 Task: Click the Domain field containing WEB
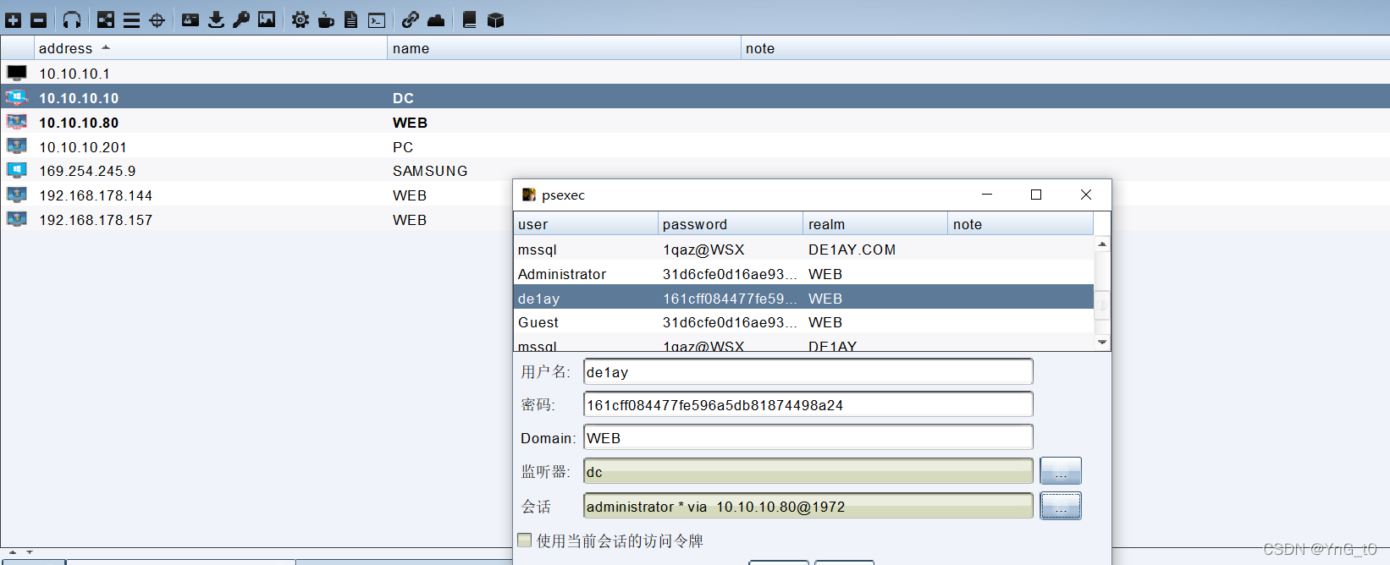point(808,437)
